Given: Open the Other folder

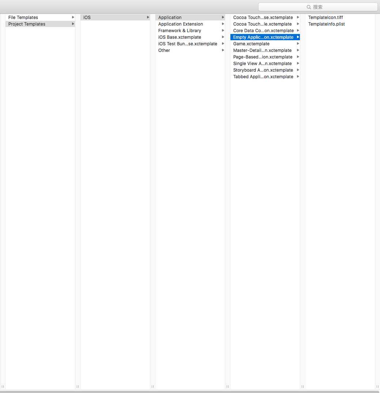Looking at the screenshot, I should point(190,50).
